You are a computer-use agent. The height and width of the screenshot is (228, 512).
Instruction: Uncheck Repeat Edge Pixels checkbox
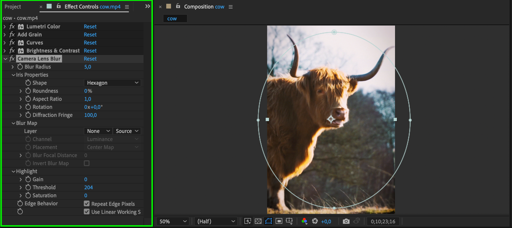[87, 204]
